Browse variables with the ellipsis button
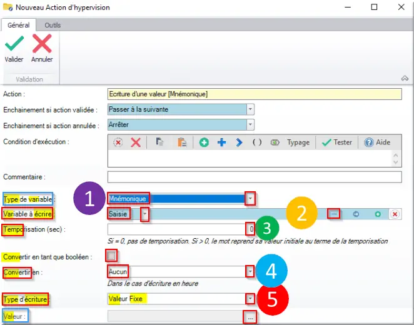Screen dimensions: 414x325 (334, 214)
